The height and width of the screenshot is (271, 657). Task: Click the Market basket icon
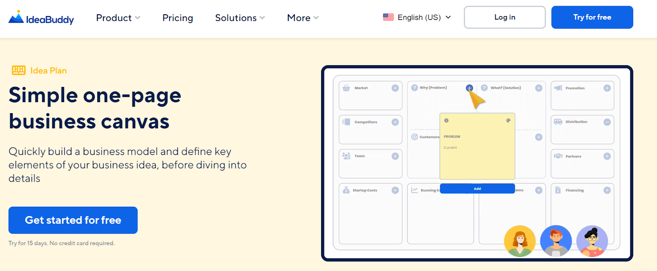click(x=346, y=88)
